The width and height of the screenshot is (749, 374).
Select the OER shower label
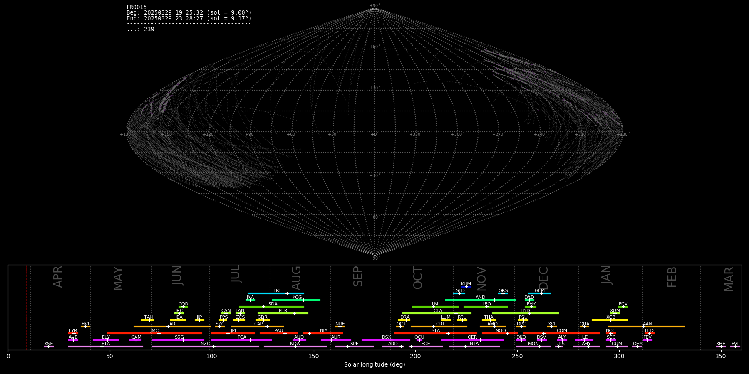472,337
